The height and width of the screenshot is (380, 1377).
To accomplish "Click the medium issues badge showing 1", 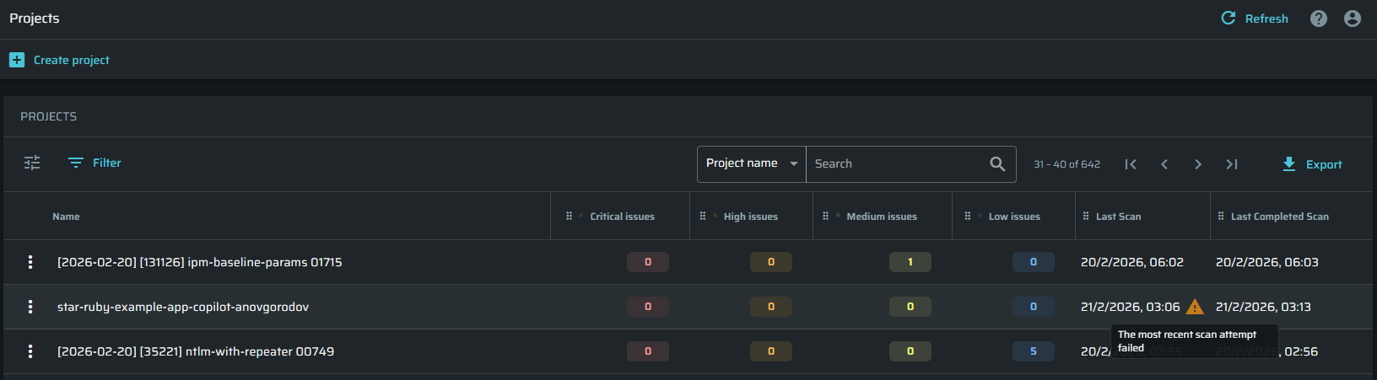I will coord(910,262).
